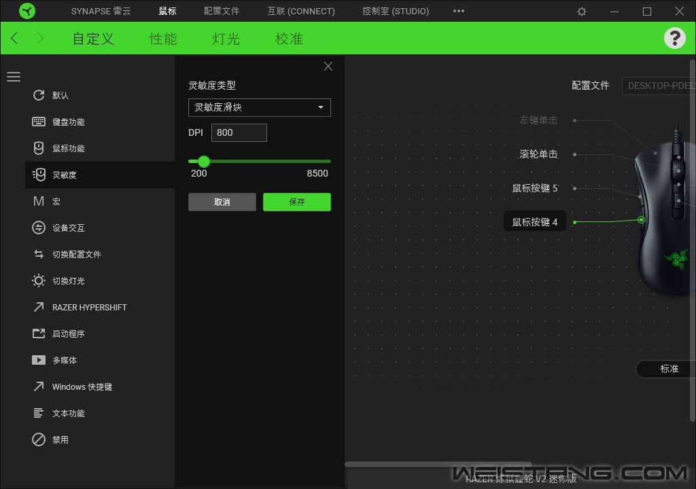This screenshot has width=696, height=489.
Task: Open the DESKTOP-PDEL profile dropdown
Action: point(659,86)
